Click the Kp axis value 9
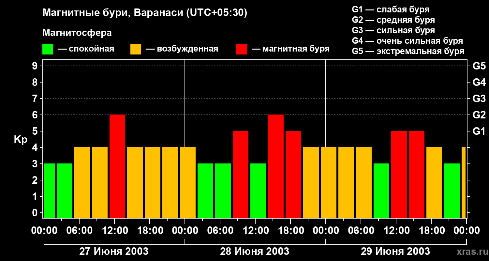Viewport: 489px width, 261px height. [x=36, y=66]
